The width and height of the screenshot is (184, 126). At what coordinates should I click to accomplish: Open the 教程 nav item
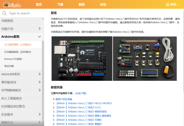(x=82, y=4)
